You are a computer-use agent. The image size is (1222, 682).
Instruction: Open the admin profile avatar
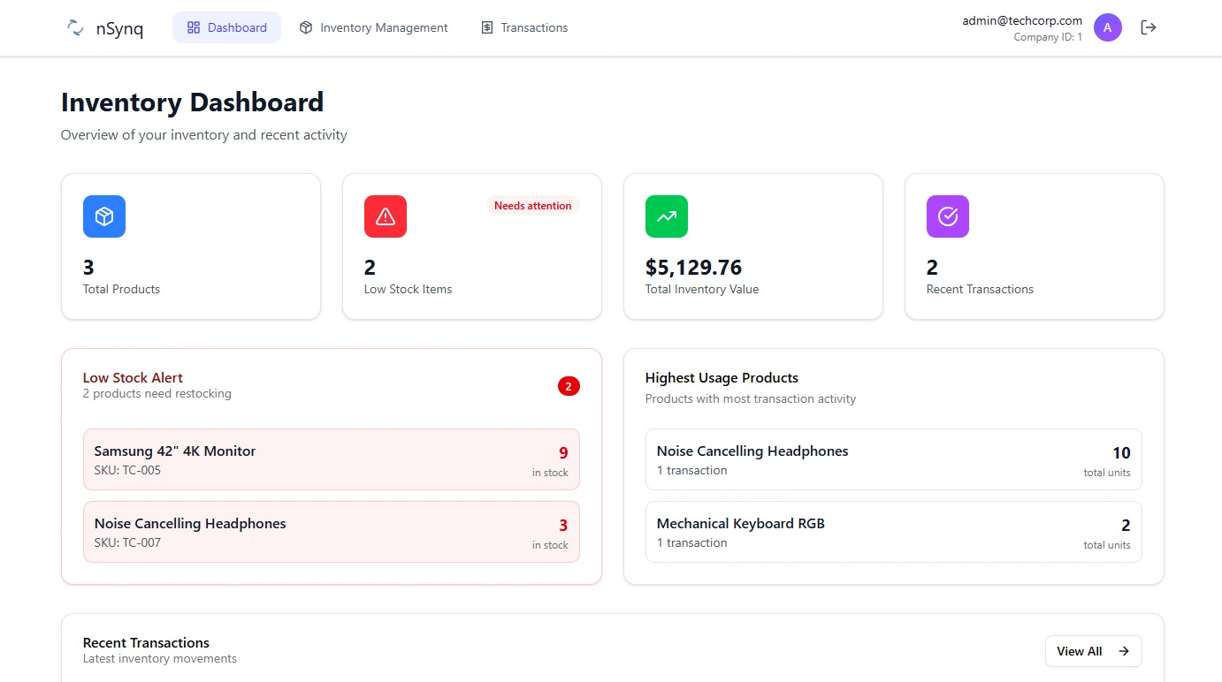click(x=1108, y=27)
